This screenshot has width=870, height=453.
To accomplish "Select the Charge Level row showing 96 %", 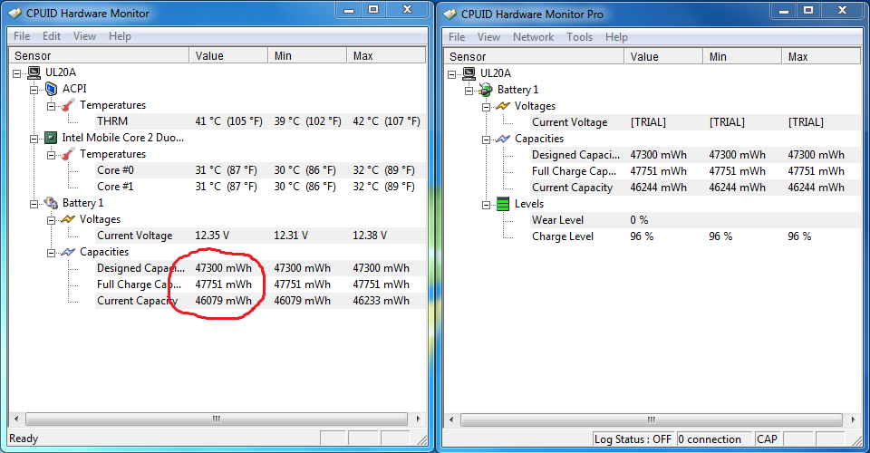I will (695, 236).
